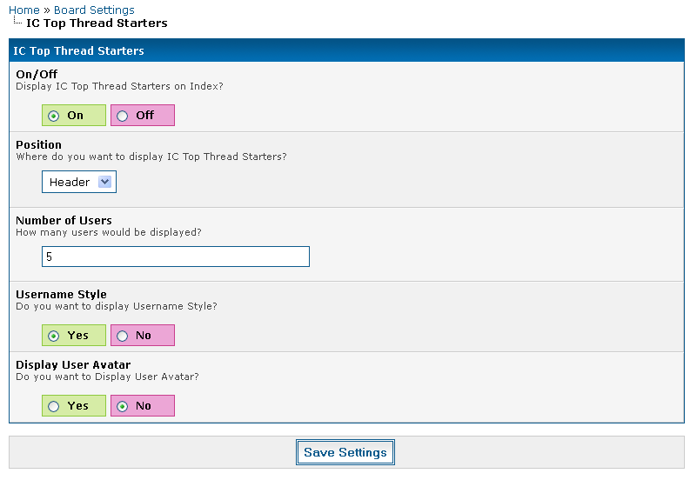Click the blue IC Top Thread Starters title bar

click(x=346, y=51)
